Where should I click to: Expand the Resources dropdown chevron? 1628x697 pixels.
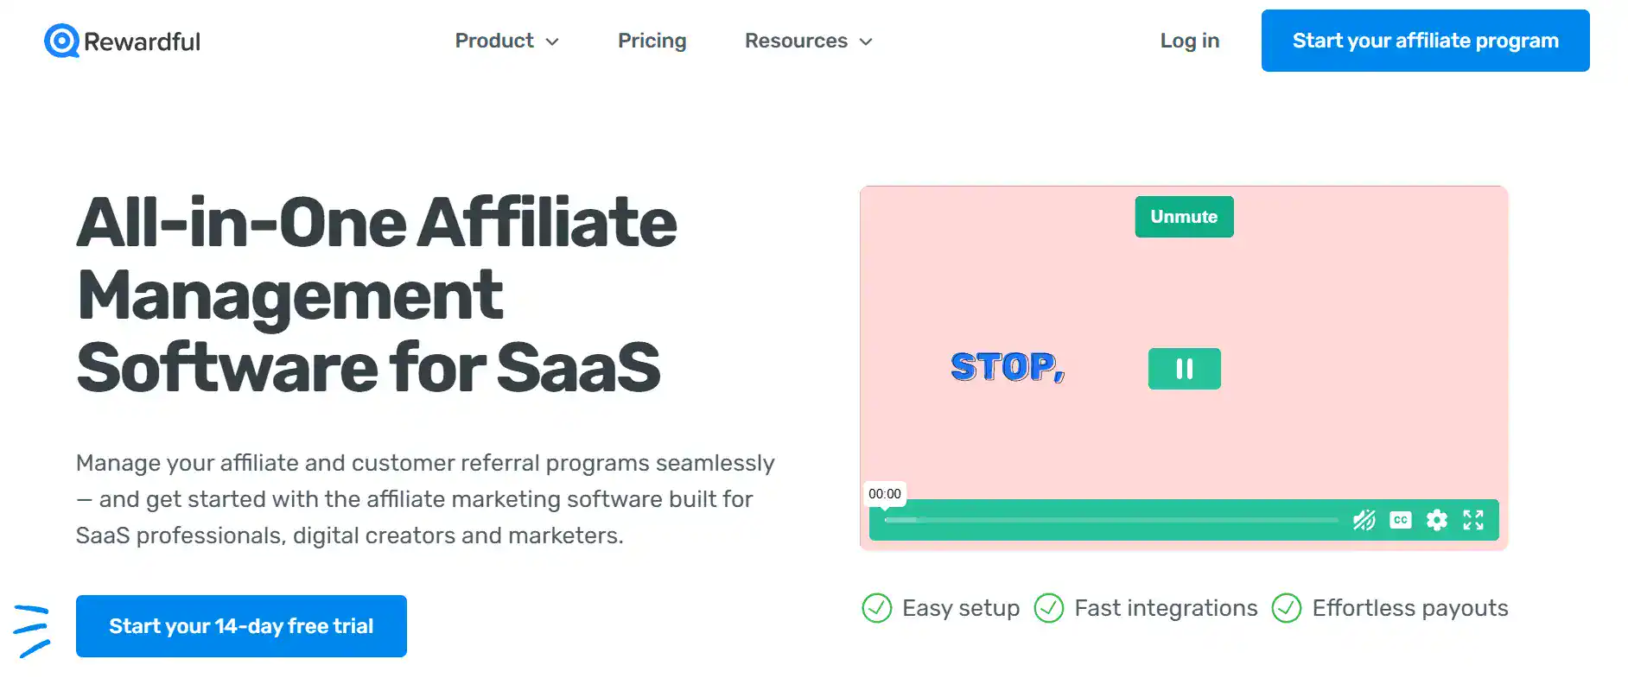pyautogui.click(x=866, y=41)
